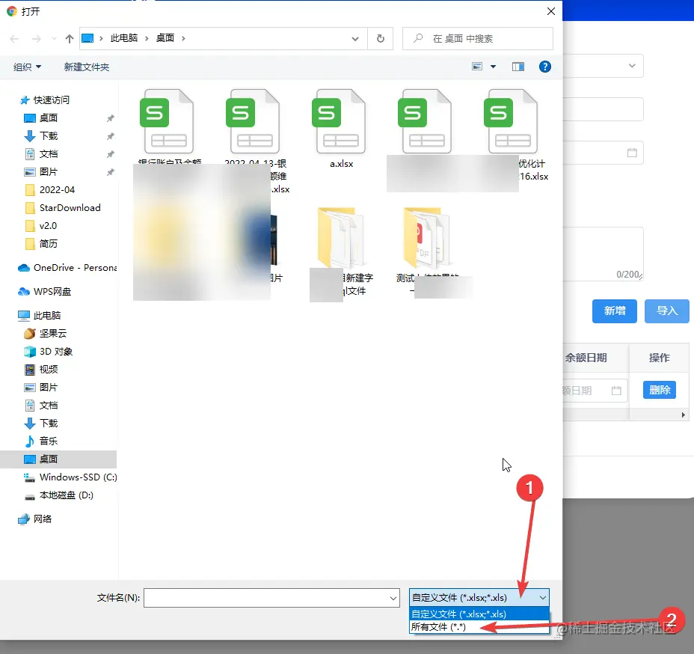Viewport: 694px width, 654px height.
Task: Search within 桌面 search box
Action: [478, 38]
